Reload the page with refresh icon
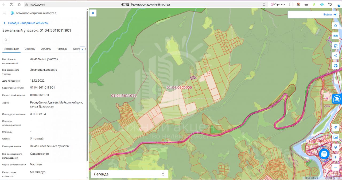 [x=19, y=4]
